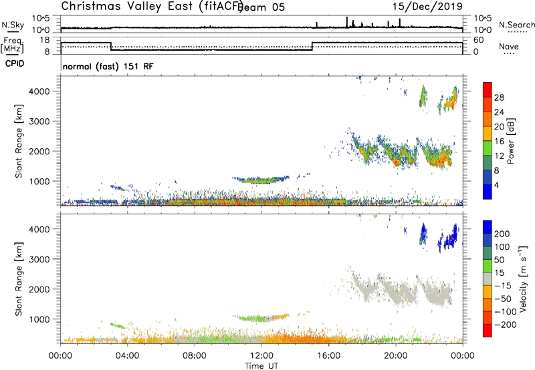Viewport: 535px width, 370px height.
Task: Click the 'Christmas Valley East (fitACF)' title
Action: click(152, 6)
